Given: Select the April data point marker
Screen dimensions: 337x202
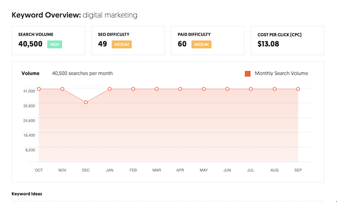Looking at the screenshot, I should pos(180,89).
